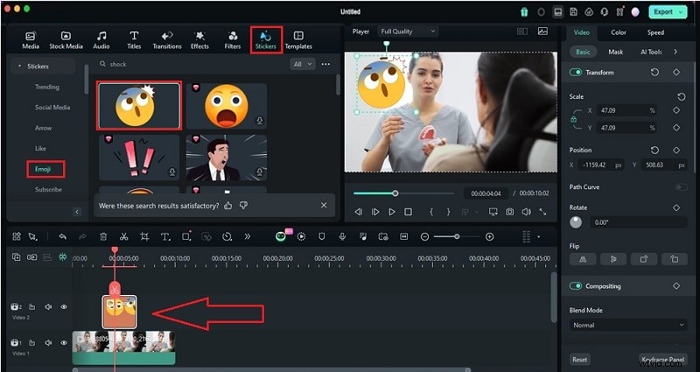Switch to the Audio tab

pyautogui.click(x=101, y=40)
